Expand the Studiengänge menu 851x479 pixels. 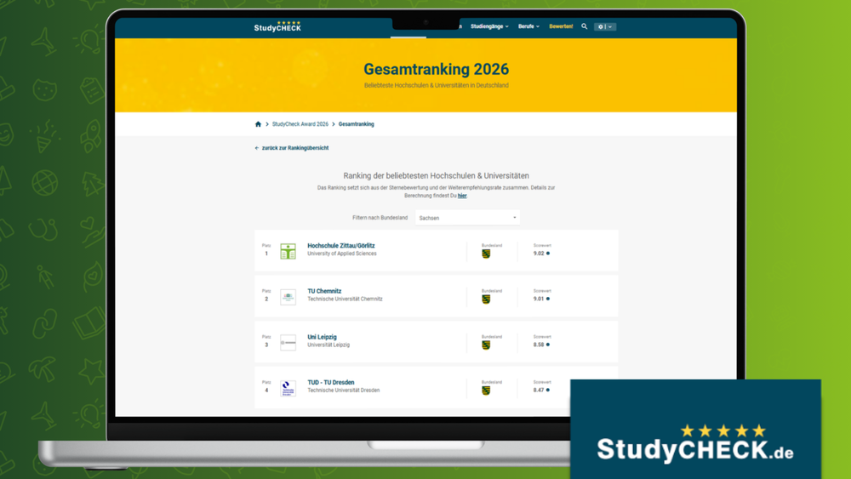click(x=489, y=26)
